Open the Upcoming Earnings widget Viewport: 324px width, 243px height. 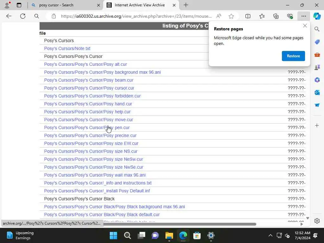tap(20, 235)
